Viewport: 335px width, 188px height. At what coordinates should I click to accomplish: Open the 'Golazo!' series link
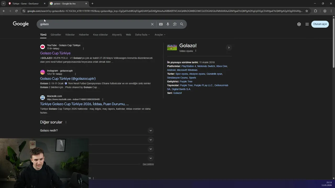click(x=177, y=93)
